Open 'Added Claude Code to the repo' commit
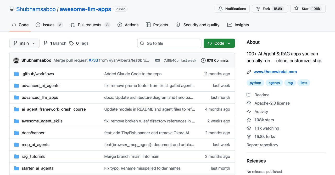This screenshot has width=335, height=175. [133, 74]
